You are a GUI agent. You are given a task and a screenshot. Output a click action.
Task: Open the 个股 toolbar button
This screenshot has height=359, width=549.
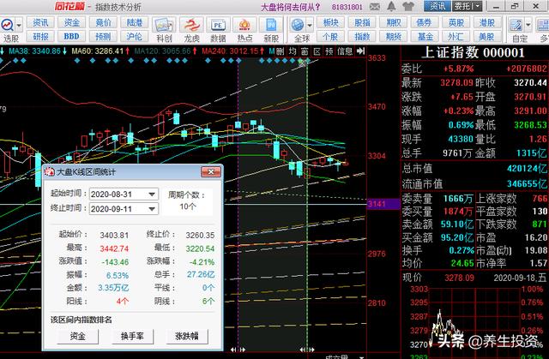(x=330, y=36)
